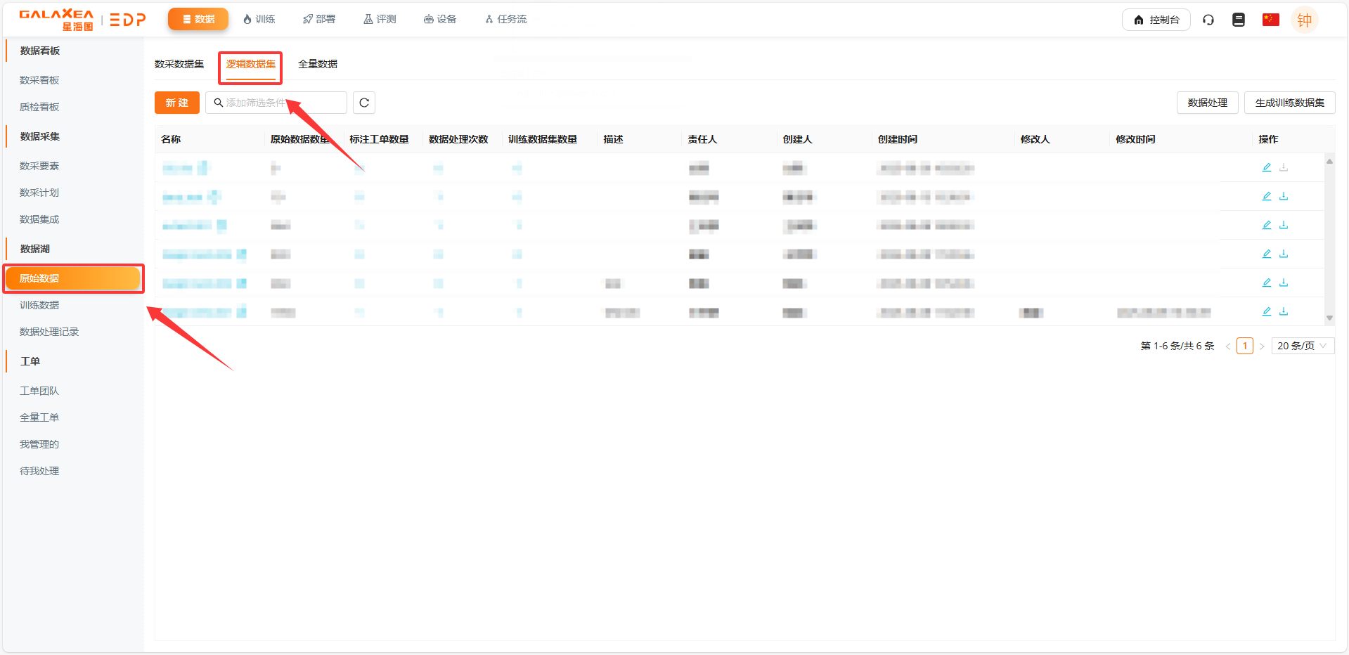The height and width of the screenshot is (655, 1349).
Task: Open the customer support headset icon
Action: [1208, 20]
